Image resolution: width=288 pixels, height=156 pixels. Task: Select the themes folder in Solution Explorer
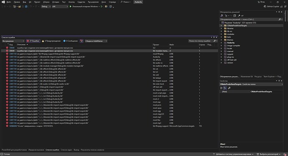tap(230, 40)
